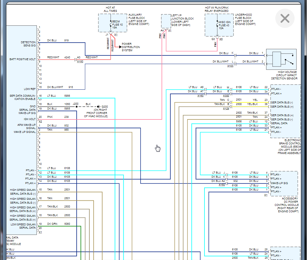Select the Left I/P Junction Block box
Screen dimensions: 307x260
click(x=166, y=21)
